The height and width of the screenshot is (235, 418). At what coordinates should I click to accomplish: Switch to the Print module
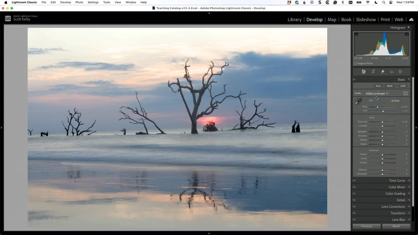[385, 19]
